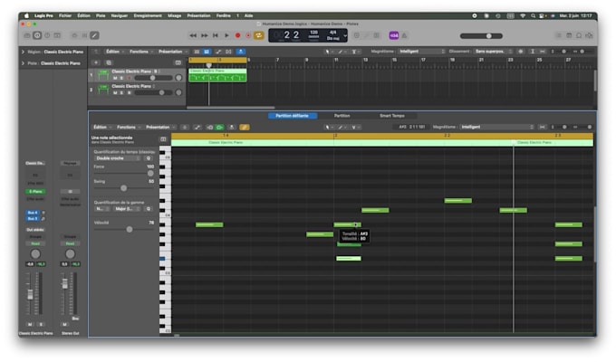Open the Mixage menu
This screenshot has width=616, height=362.
coord(175,15)
